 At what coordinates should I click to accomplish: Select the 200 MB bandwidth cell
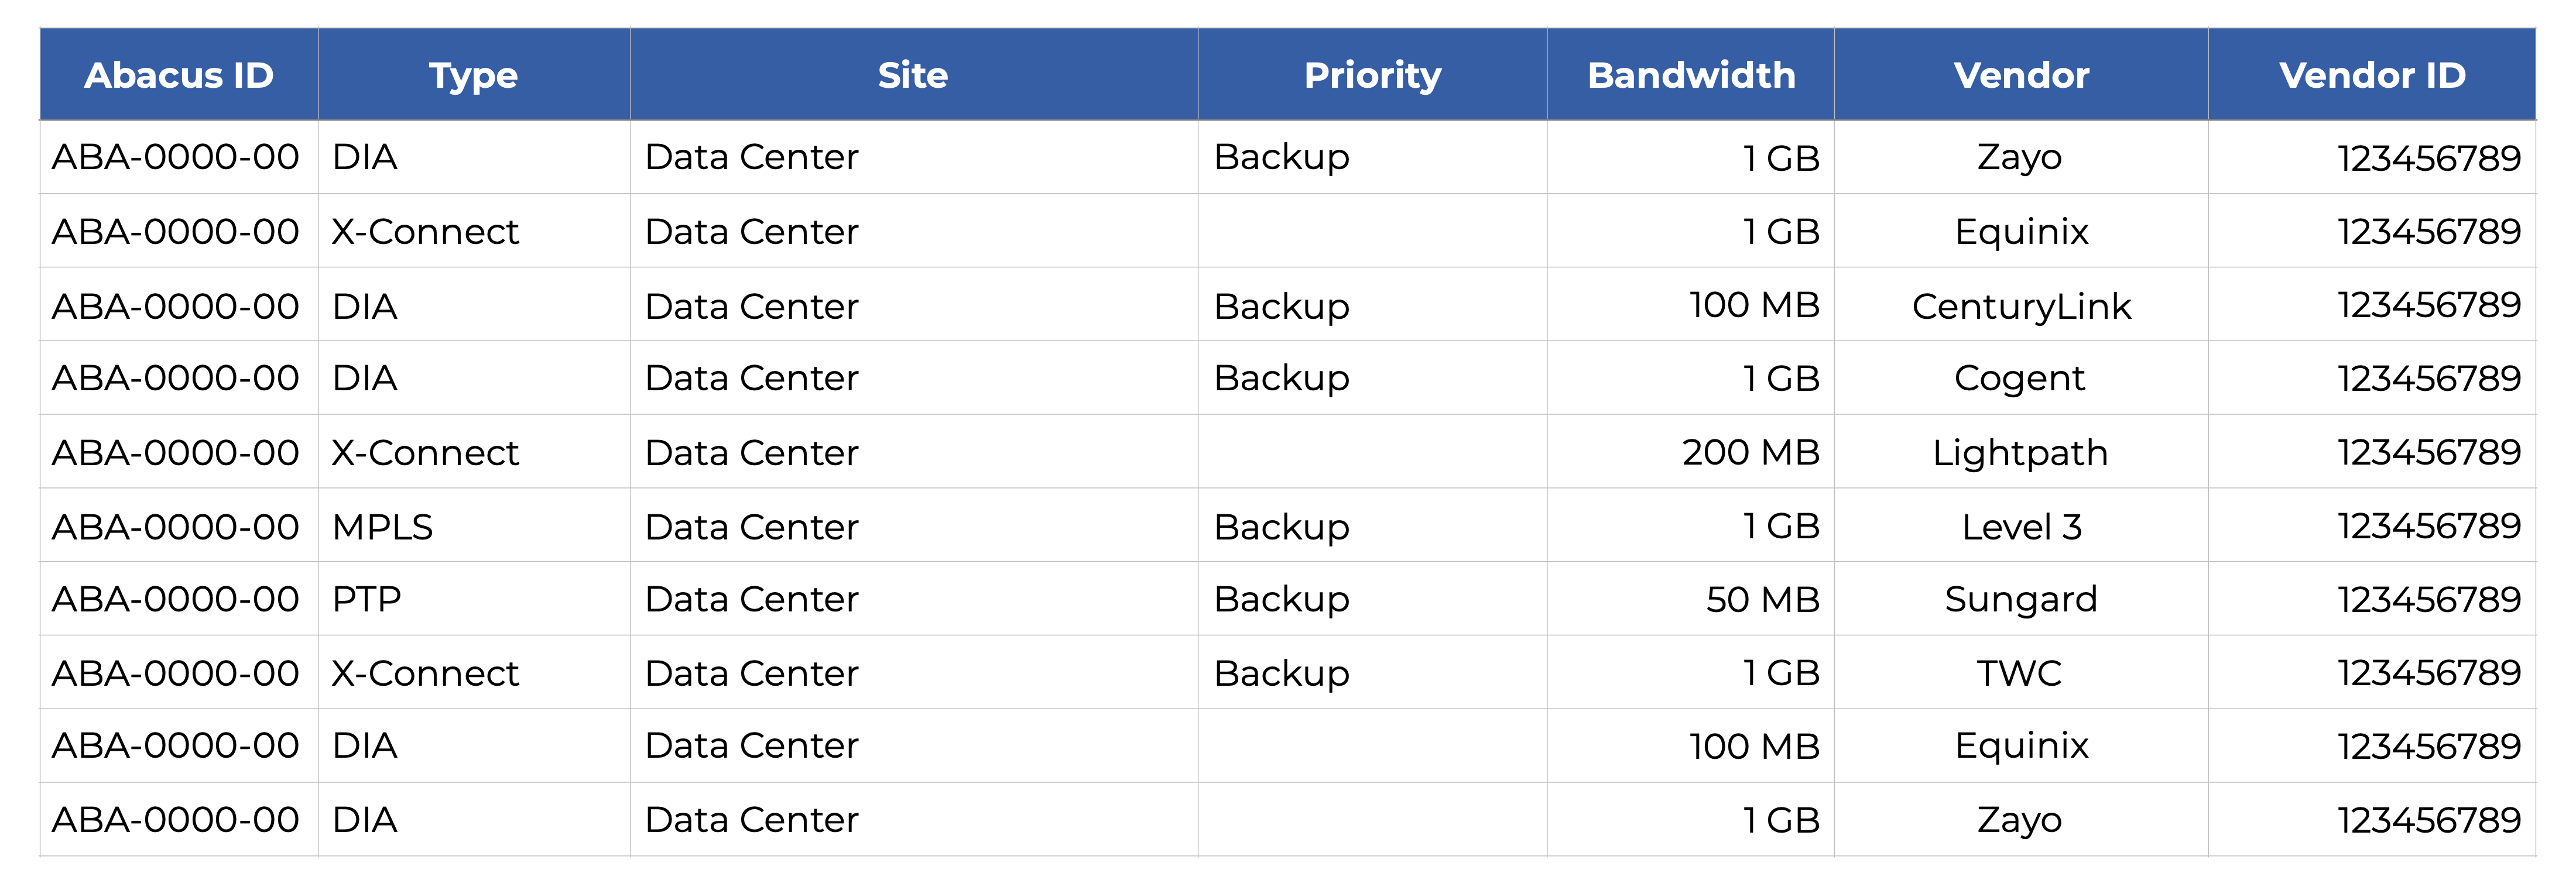coord(1750,452)
